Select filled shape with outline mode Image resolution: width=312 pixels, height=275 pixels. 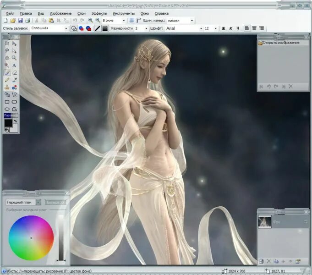coord(88,28)
